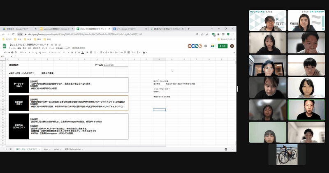
Task: Reload the page in Chrome
Action: click(x=13, y=34)
